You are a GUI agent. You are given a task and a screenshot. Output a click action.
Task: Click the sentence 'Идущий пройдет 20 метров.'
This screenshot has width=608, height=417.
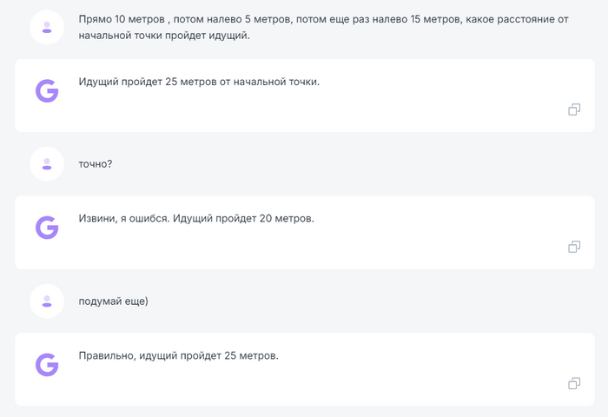243,218
